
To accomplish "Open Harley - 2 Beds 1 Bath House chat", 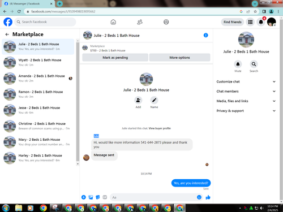I will (38, 158).
